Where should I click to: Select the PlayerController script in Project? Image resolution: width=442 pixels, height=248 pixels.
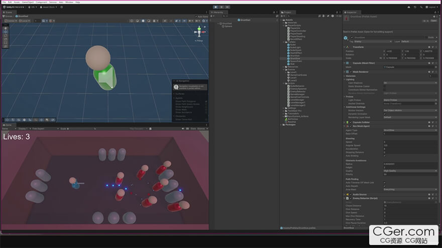[296, 31]
